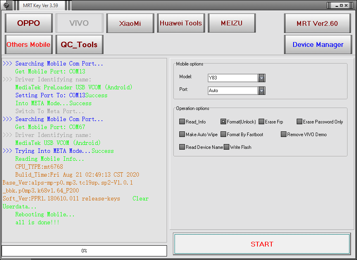Switch to the XiaoMi section
The height and width of the screenshot is (260, 357).
pos(130,23)
